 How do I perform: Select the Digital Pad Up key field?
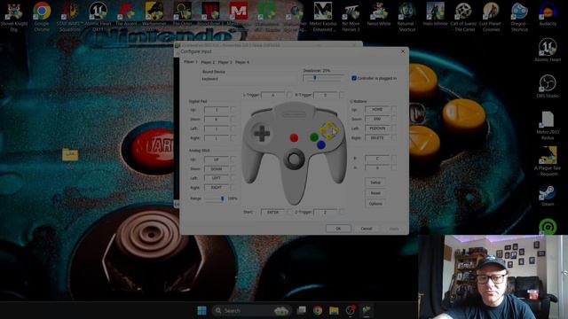pyautogui.click(x=217, y=110)
